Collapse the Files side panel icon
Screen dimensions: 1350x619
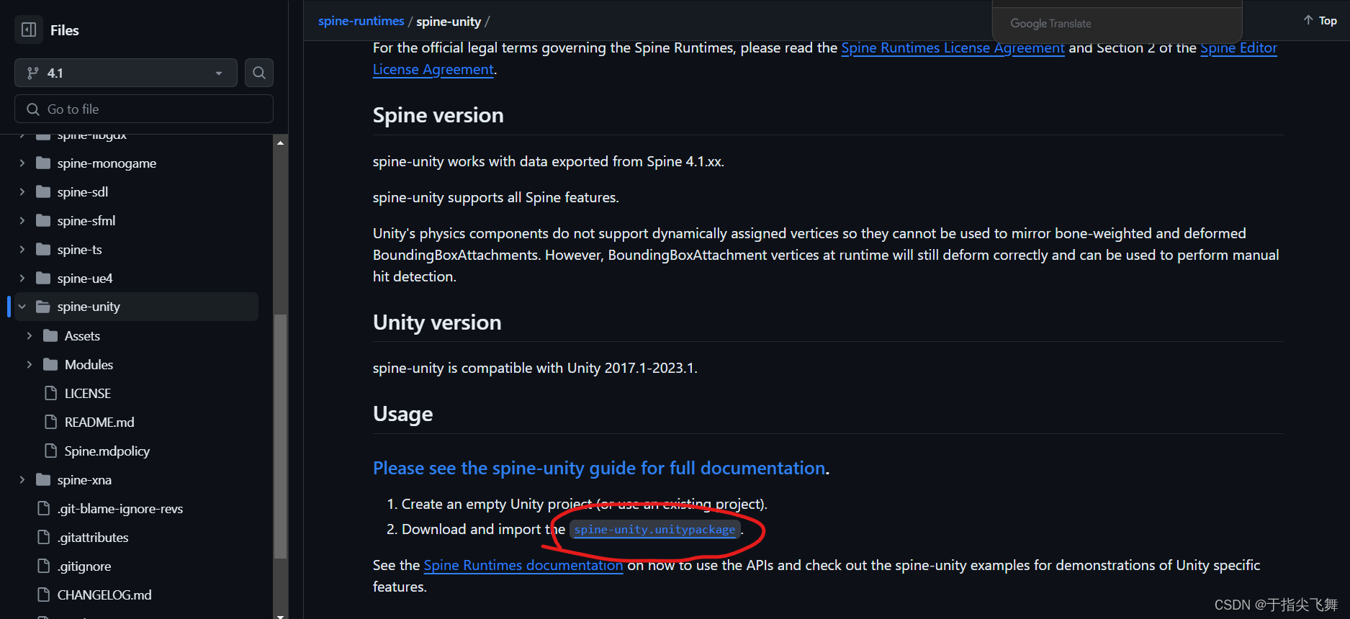[x=29, y=30]
